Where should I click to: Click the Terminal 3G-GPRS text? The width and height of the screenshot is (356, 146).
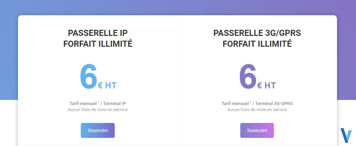[x=274, y=104]
